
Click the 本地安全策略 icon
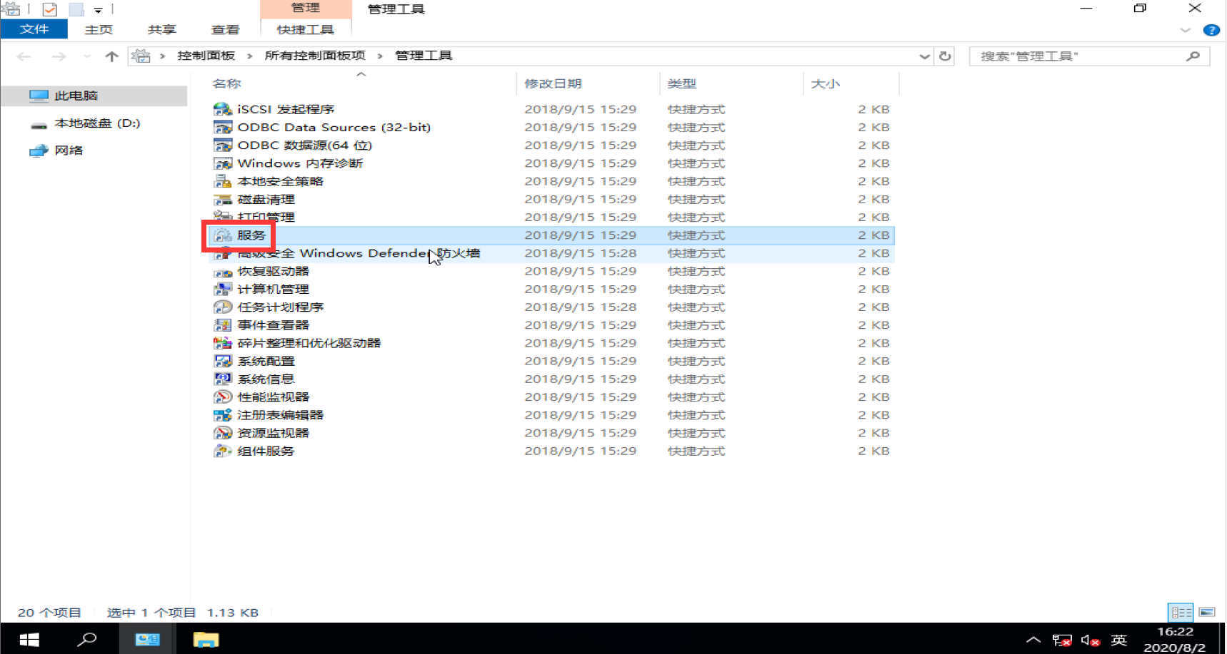(x=223, y=181)
